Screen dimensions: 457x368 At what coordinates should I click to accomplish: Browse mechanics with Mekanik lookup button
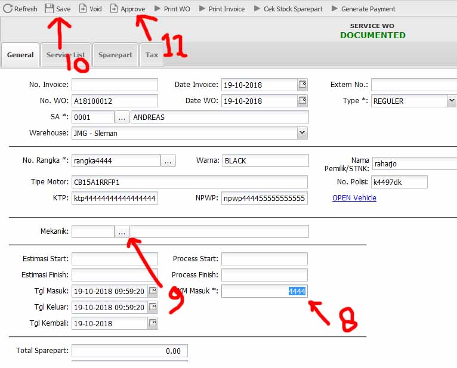122,231
